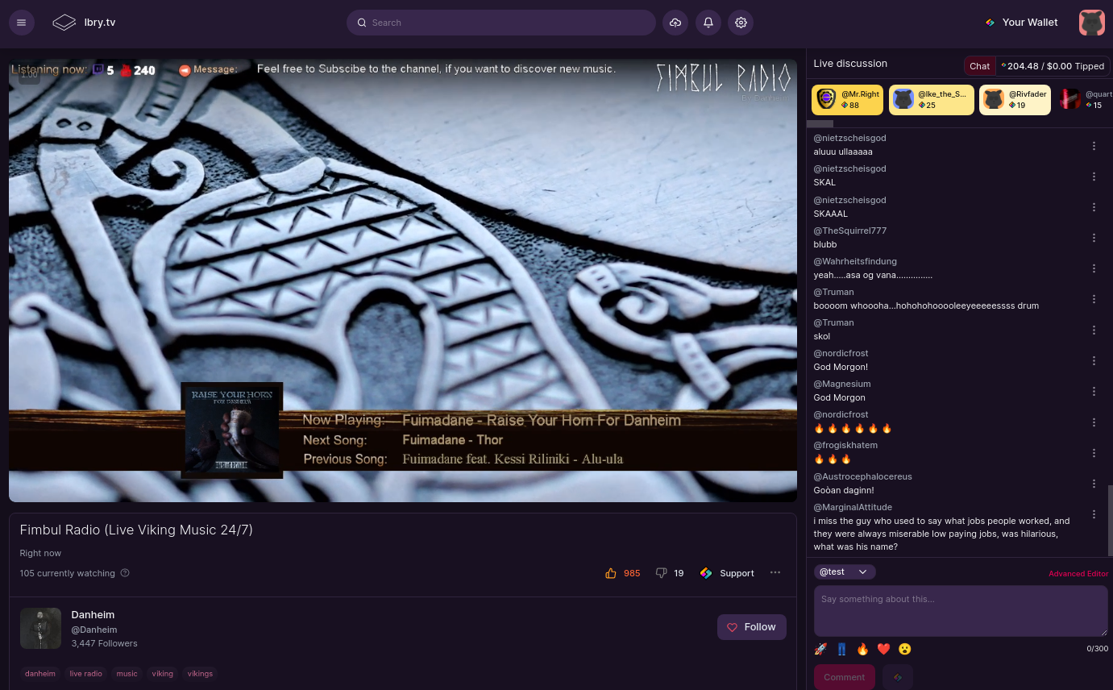1113x690 pixels.
Task: Click the 'Fimbul Radio (Live Viking Music 24/7)' title
Action: pos(136,530)
